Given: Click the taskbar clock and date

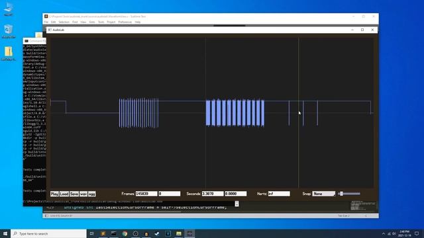Looking at the screenshot, I should [405, 233].
